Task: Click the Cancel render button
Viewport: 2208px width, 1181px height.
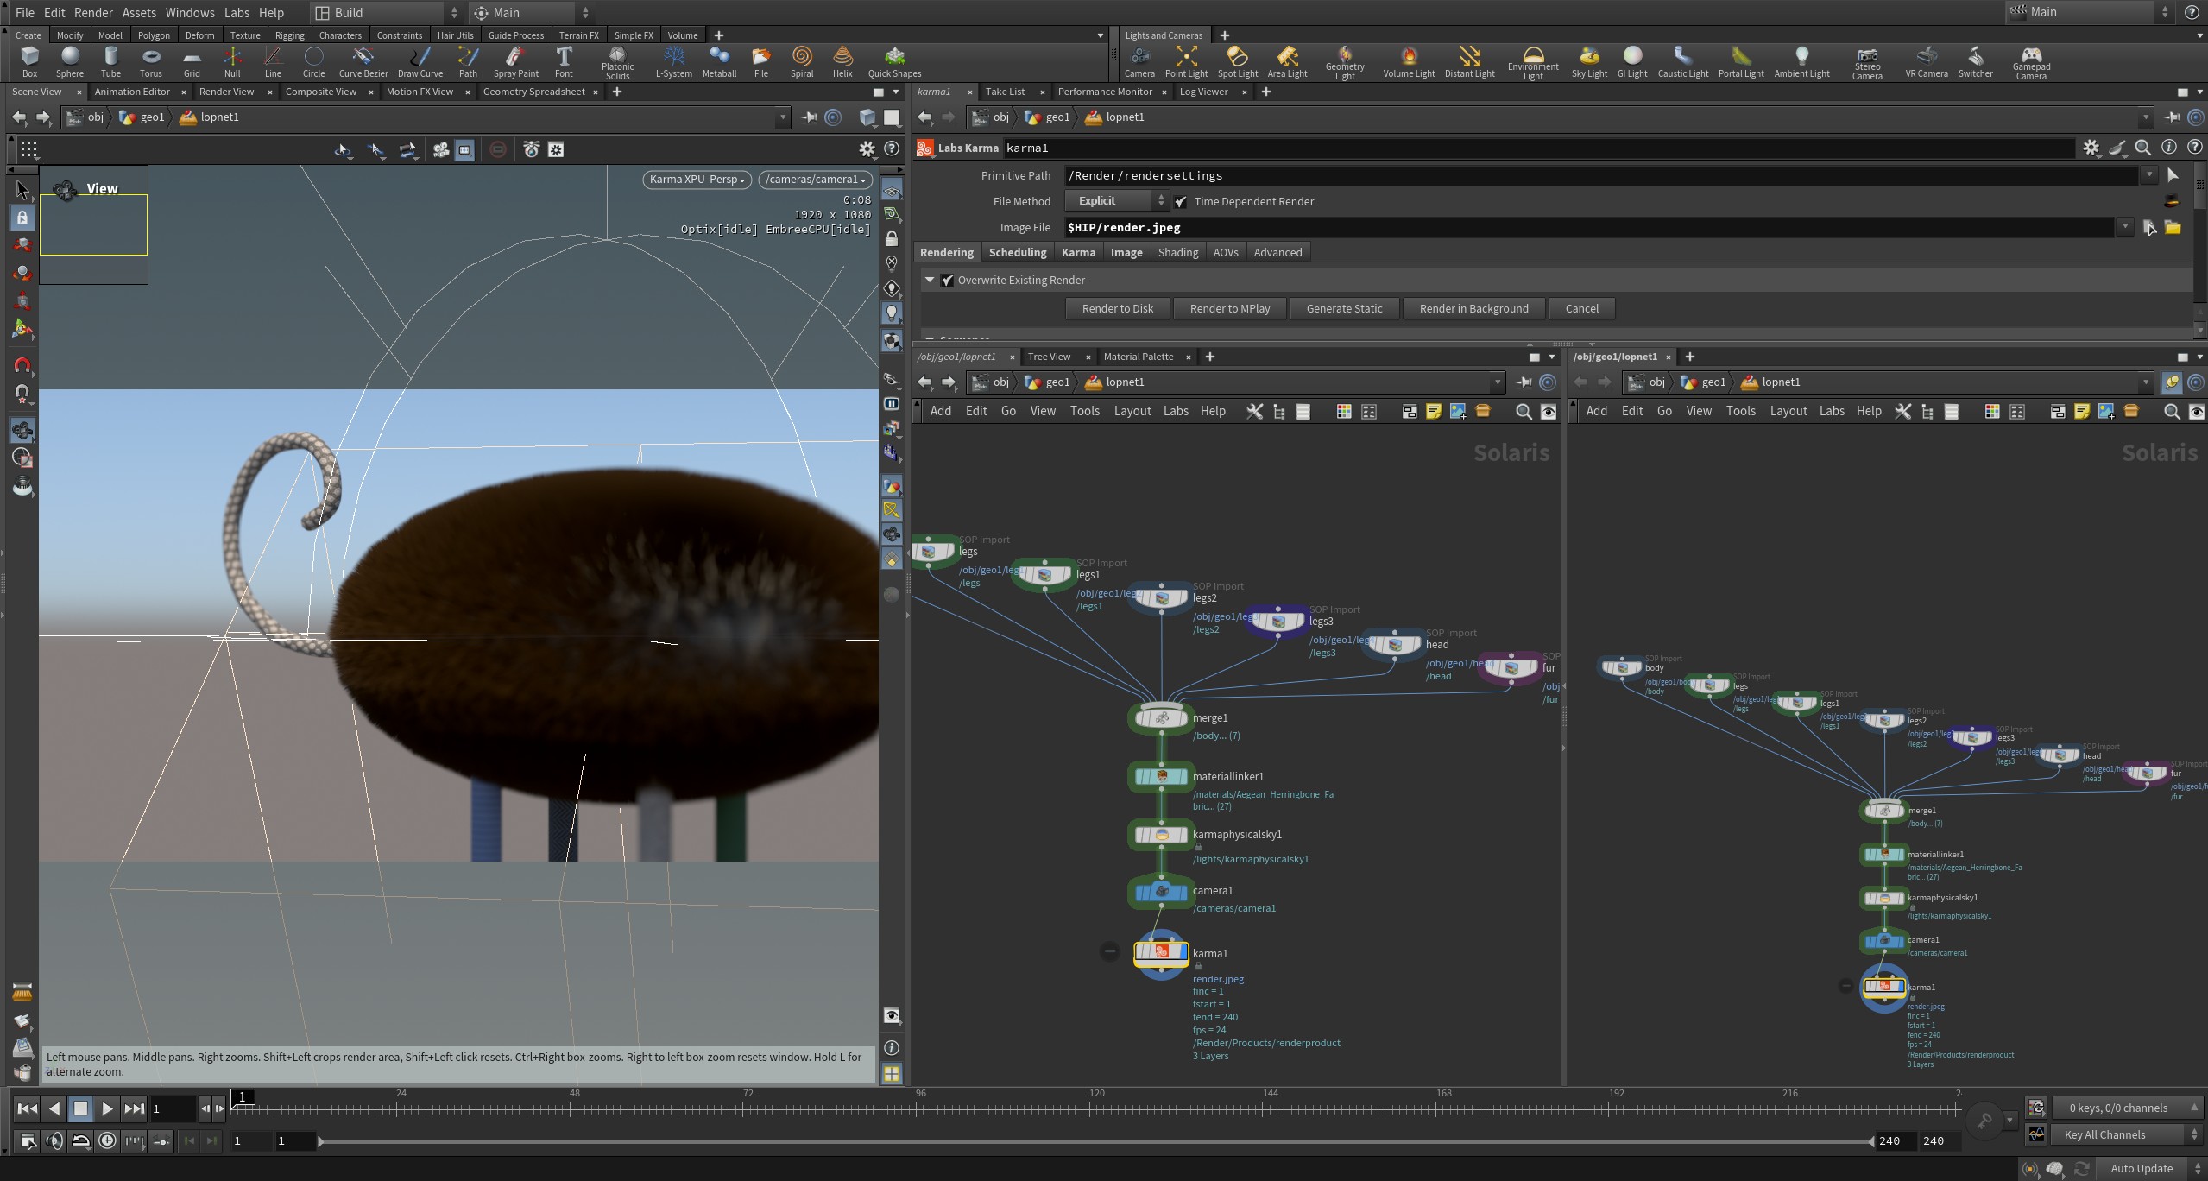Action: pos(1581,309)
